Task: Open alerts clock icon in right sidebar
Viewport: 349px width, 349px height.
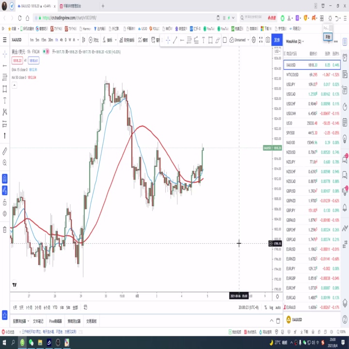Action: tap(345, 58)
